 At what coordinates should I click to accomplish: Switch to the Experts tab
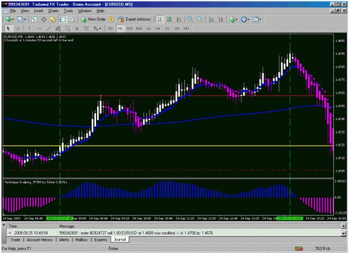(x=101, y=240)
